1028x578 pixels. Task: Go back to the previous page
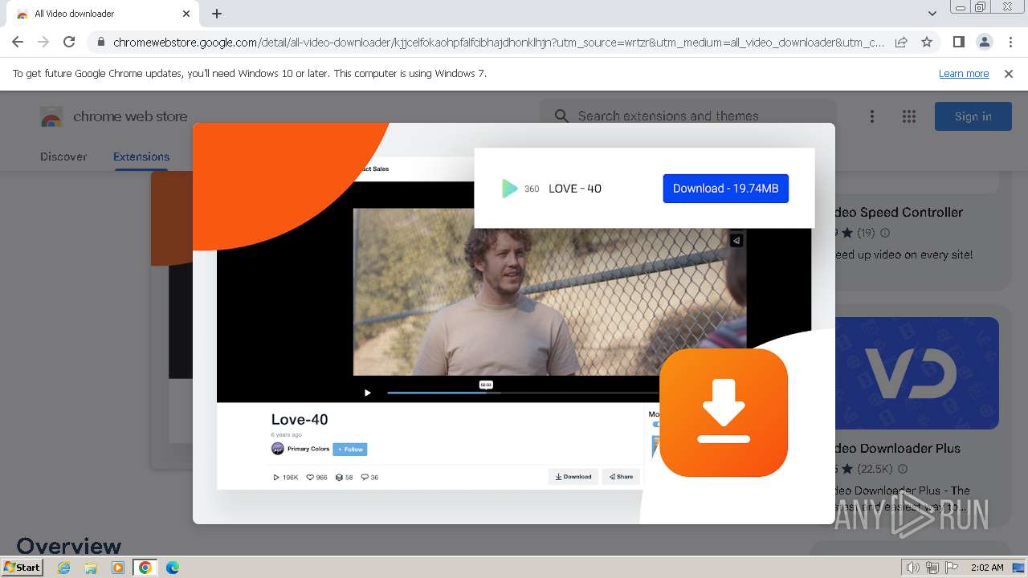(18, 42)
